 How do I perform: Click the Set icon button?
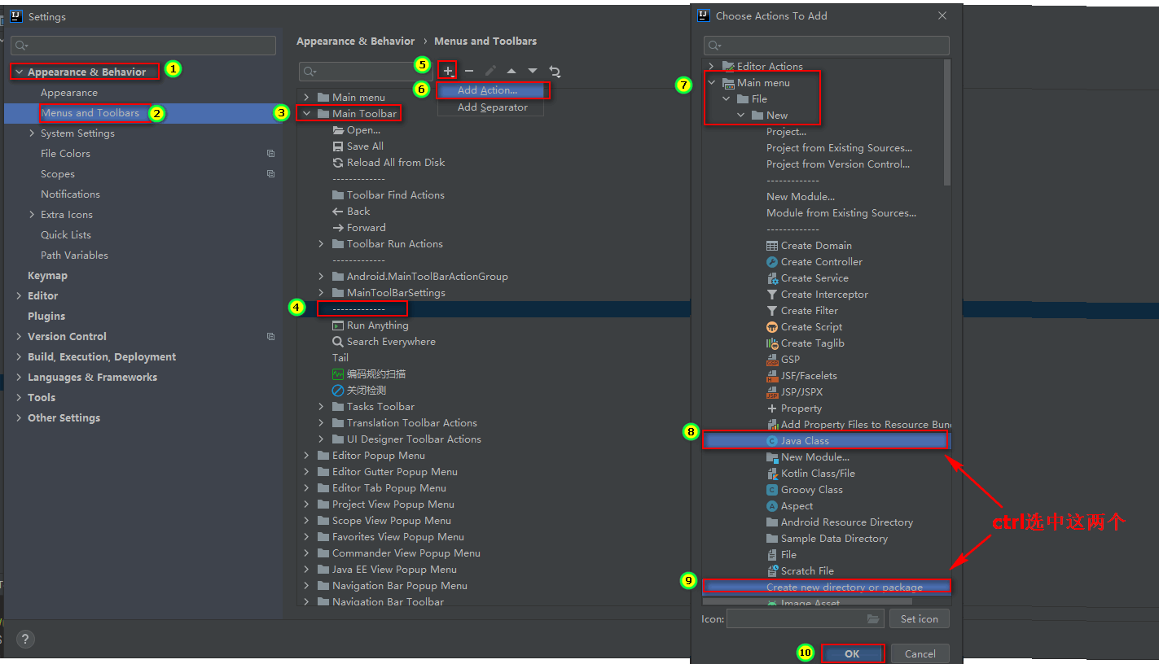point(919,618)
